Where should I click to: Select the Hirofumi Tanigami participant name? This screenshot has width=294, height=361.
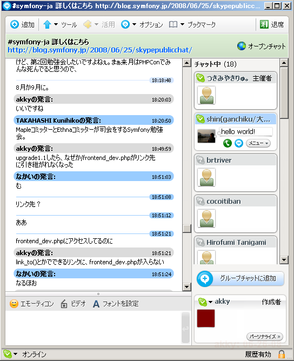tap(236, 243)
